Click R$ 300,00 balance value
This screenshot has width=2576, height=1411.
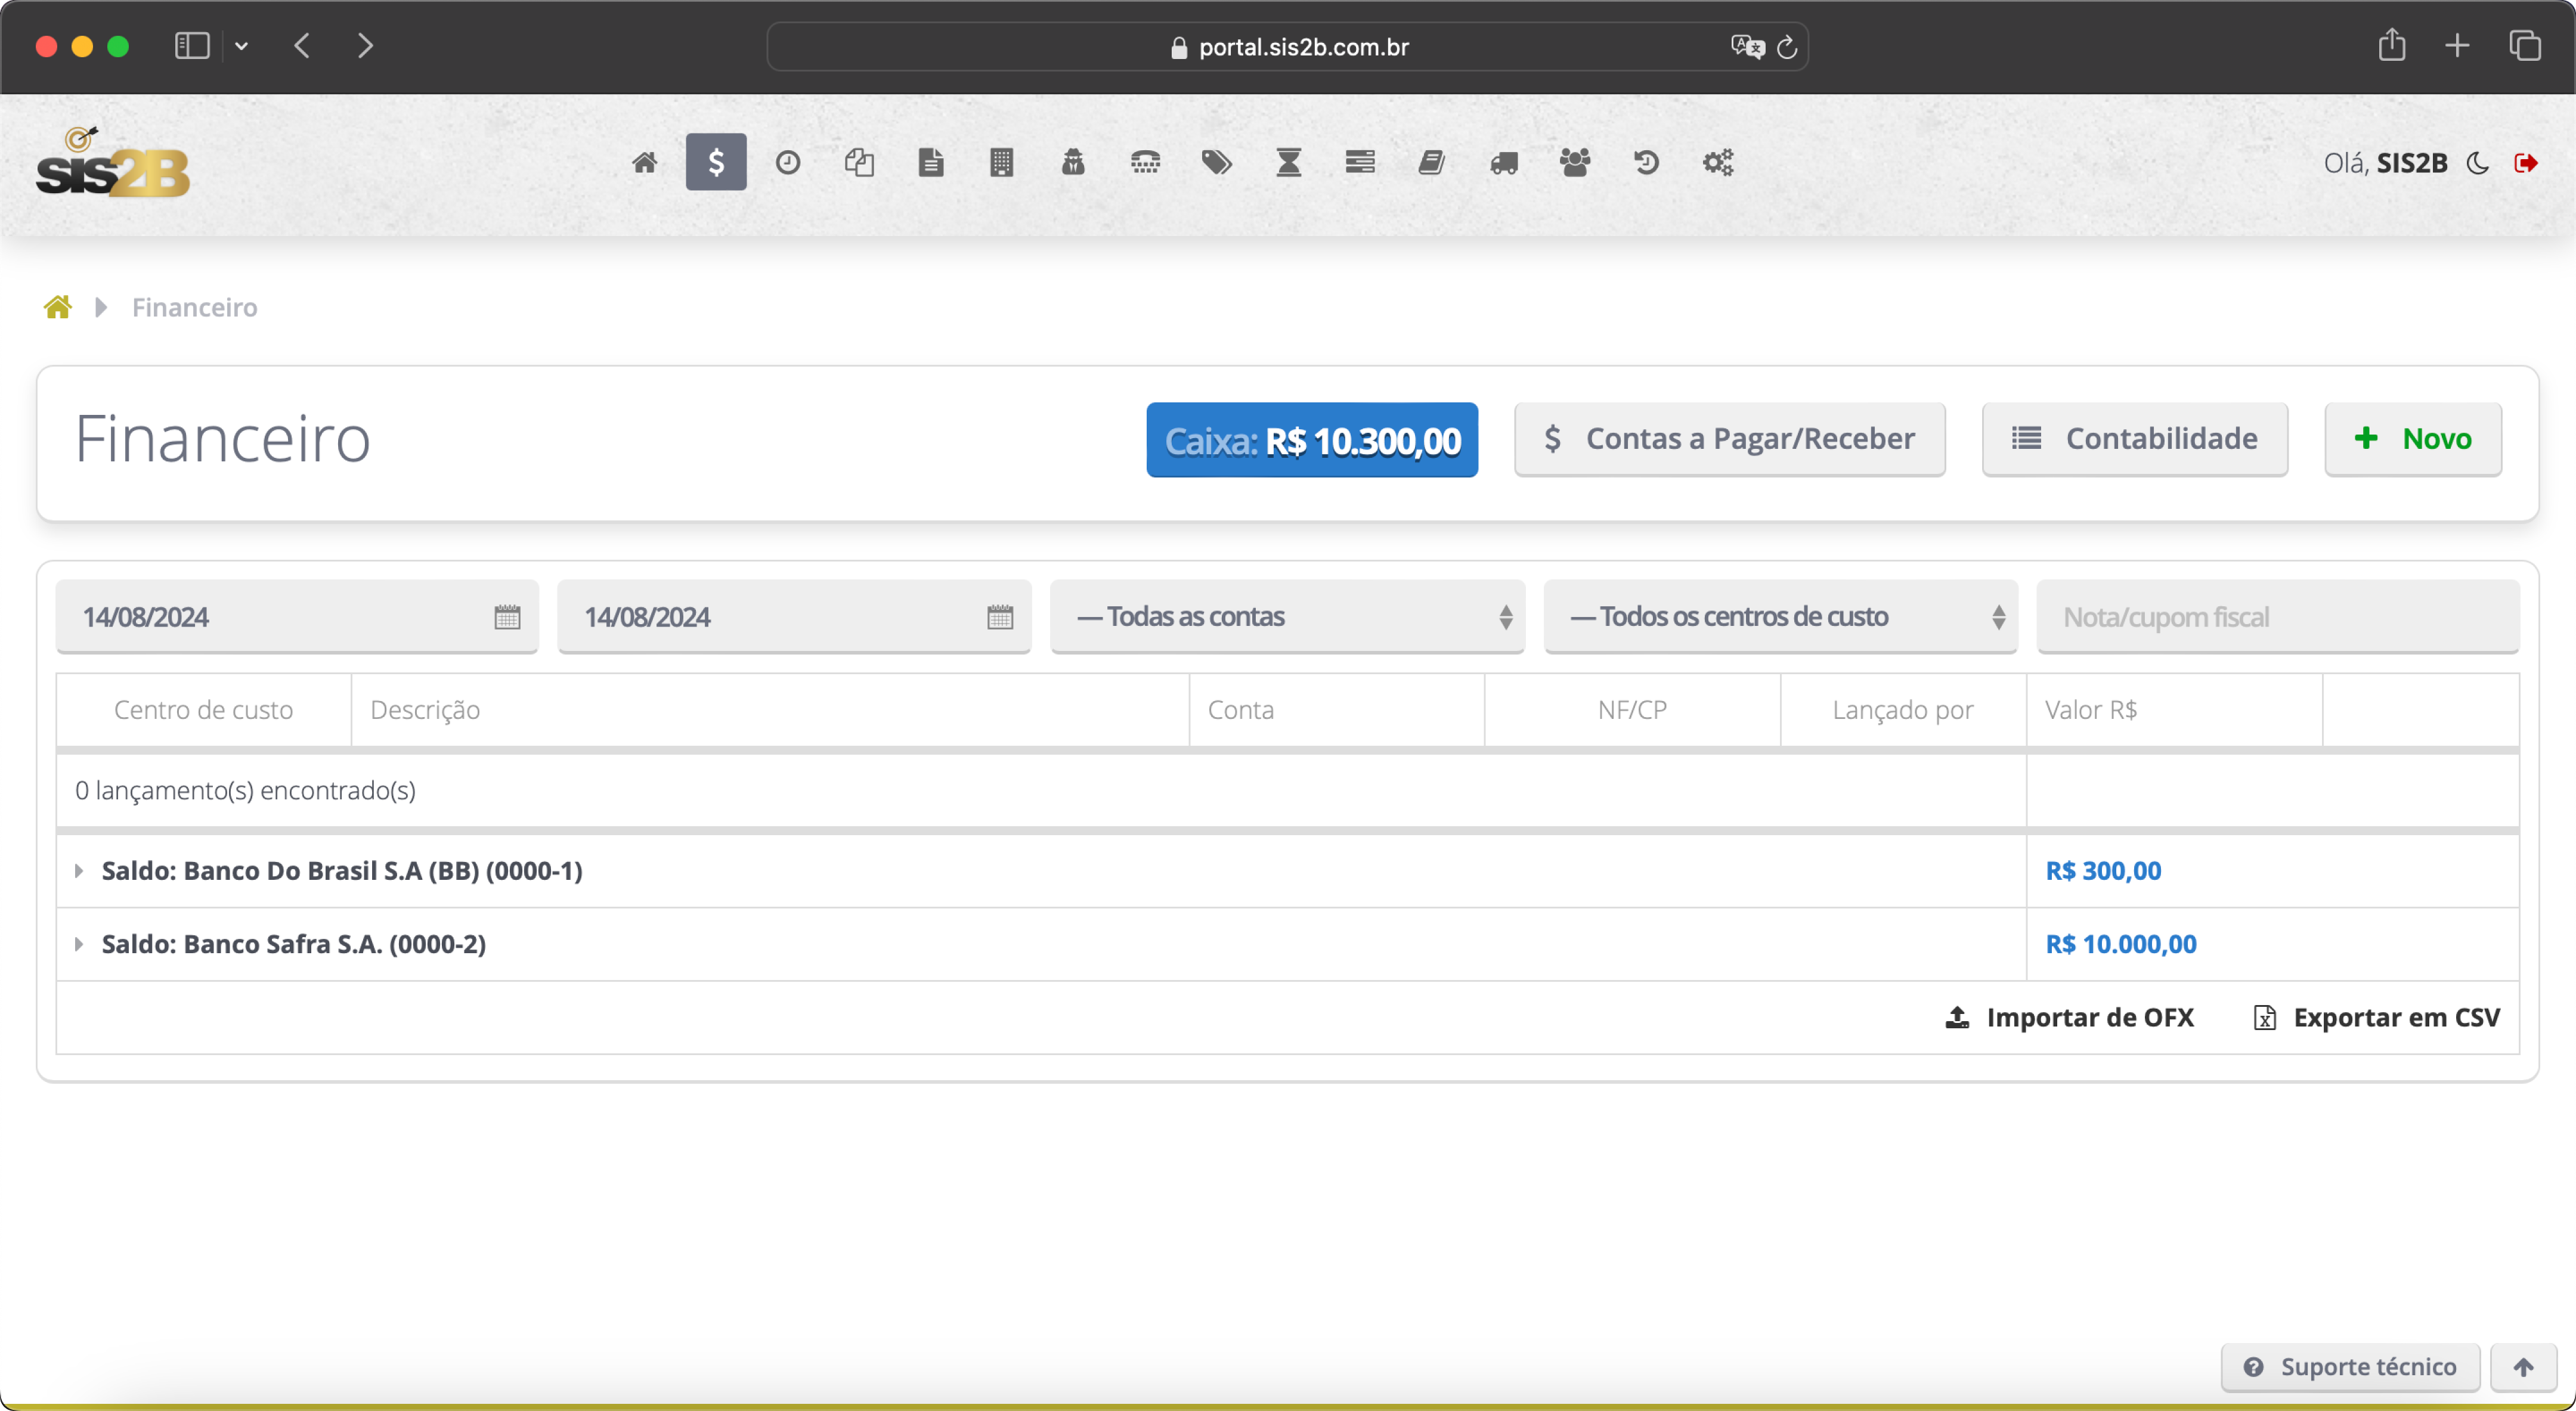pyautogui.click(x=2103, y=871)
